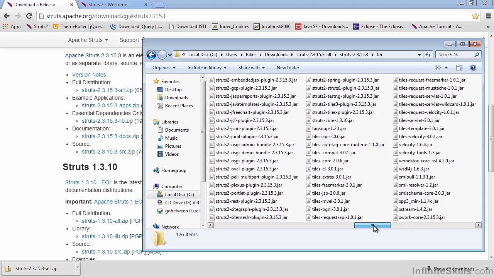Open Explorer help button
The width and height of the screenshot is (494, 277).
coord(473,68)
